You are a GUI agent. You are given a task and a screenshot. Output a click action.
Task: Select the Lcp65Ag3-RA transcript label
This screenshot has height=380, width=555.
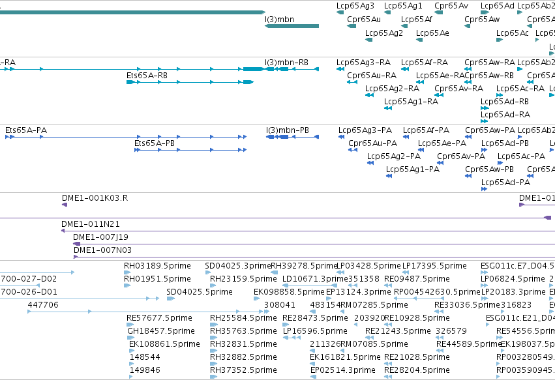pos(363,63)
